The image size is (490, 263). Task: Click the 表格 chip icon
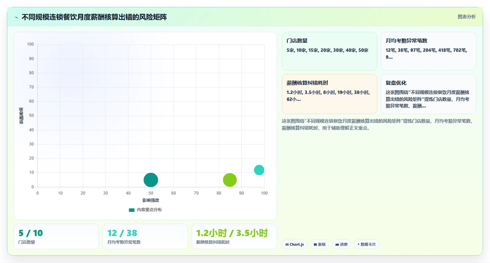pyautogui.click(x=315, y=245)
